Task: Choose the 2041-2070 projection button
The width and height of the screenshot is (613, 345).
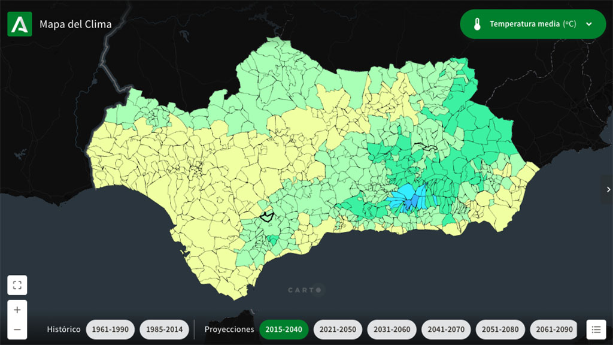Action: point(446,329)
